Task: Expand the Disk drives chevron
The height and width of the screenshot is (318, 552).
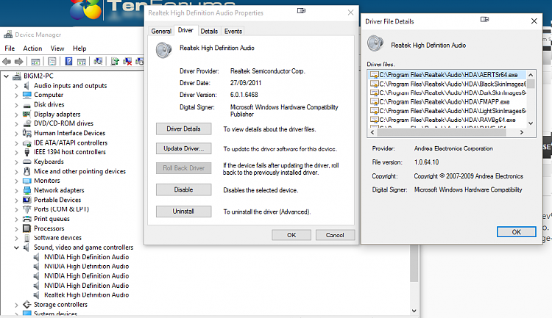Action: click(x=16, y=105)
